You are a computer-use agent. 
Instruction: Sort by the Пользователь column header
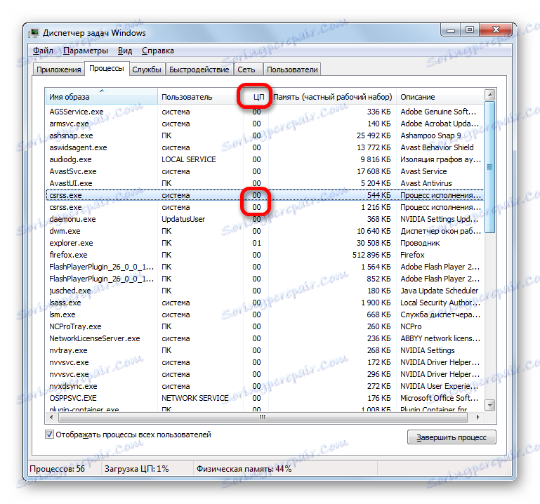pos(200,97)
